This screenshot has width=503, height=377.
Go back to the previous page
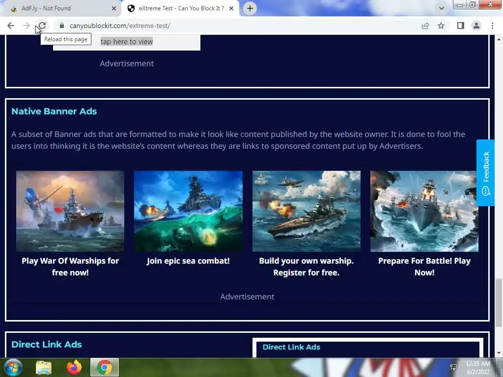pos(11,26)
